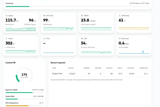Click the Answering status label
This screenshot has height=107, width=160.
(9, 3)
